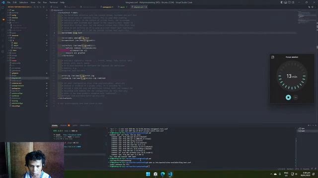Collapse the resources folder

point(15,35)
